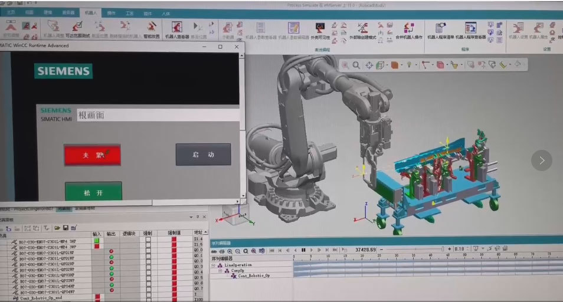Open the 机器人查看器 robot viewer
Viewport: 563px width, 302px height.
click(x=177, y=29)
